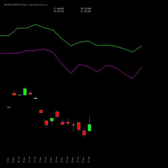
Task: Click the purple lower line on the chart
Action: pos(71,73)
